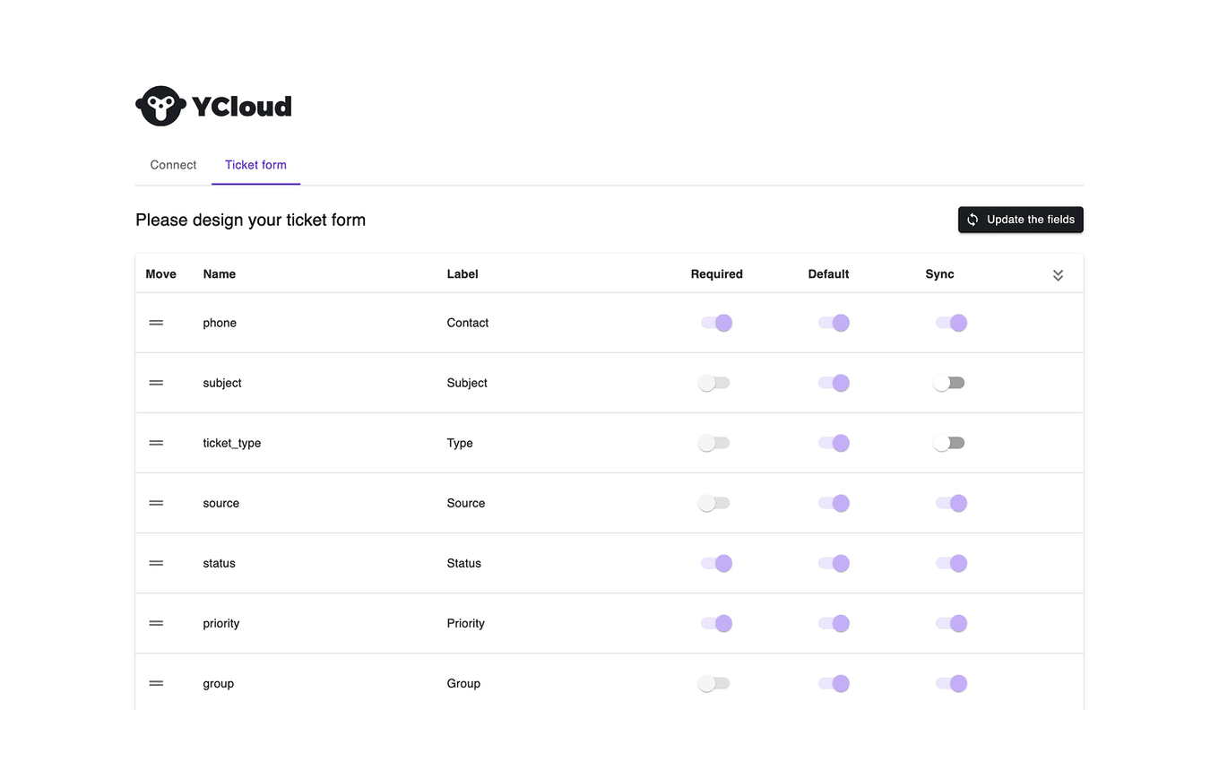Disable Sync switch for status
This screenshot has height=762, width=1219.
click(951, 563)
